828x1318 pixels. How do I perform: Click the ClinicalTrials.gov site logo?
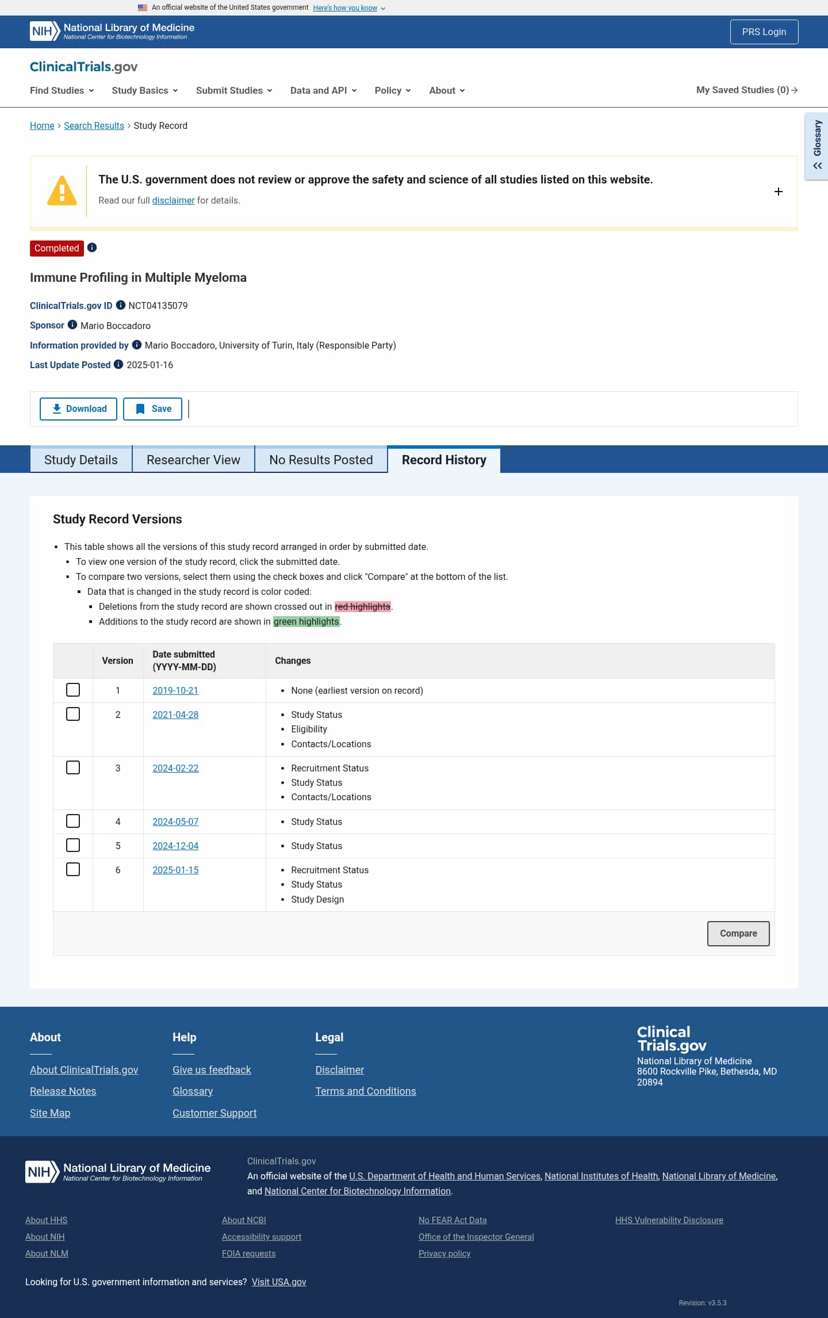(84, 67)
